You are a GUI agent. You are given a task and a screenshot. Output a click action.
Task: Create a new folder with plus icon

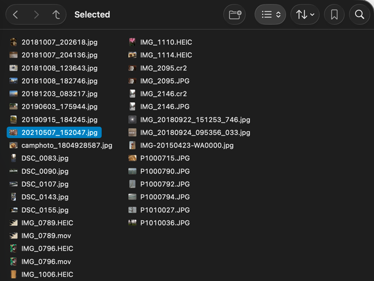pos(235,15)
